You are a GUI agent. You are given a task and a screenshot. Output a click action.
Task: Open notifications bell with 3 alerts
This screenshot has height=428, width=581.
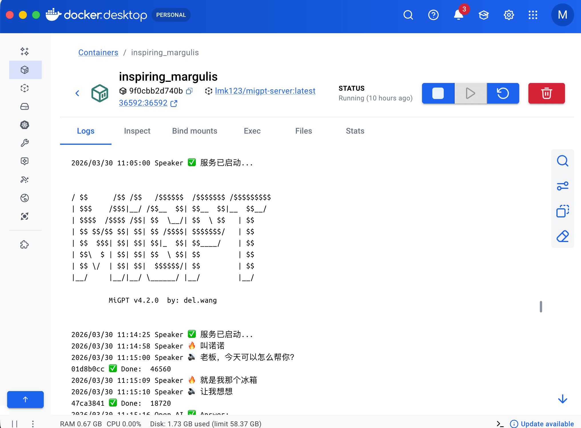[x=458, y=15]
